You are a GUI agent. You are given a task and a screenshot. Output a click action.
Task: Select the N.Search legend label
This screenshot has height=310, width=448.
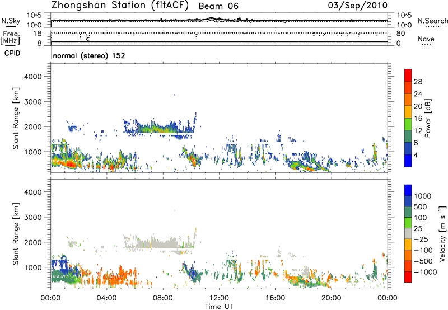432,21
